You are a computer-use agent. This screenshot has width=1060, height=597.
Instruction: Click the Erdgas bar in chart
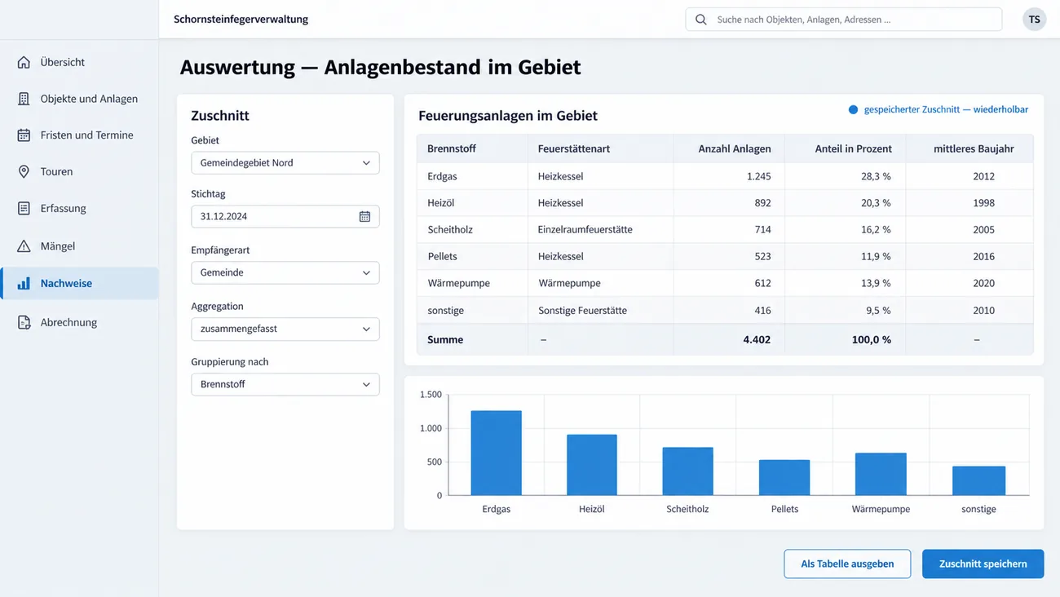click(x=496, y=453)
